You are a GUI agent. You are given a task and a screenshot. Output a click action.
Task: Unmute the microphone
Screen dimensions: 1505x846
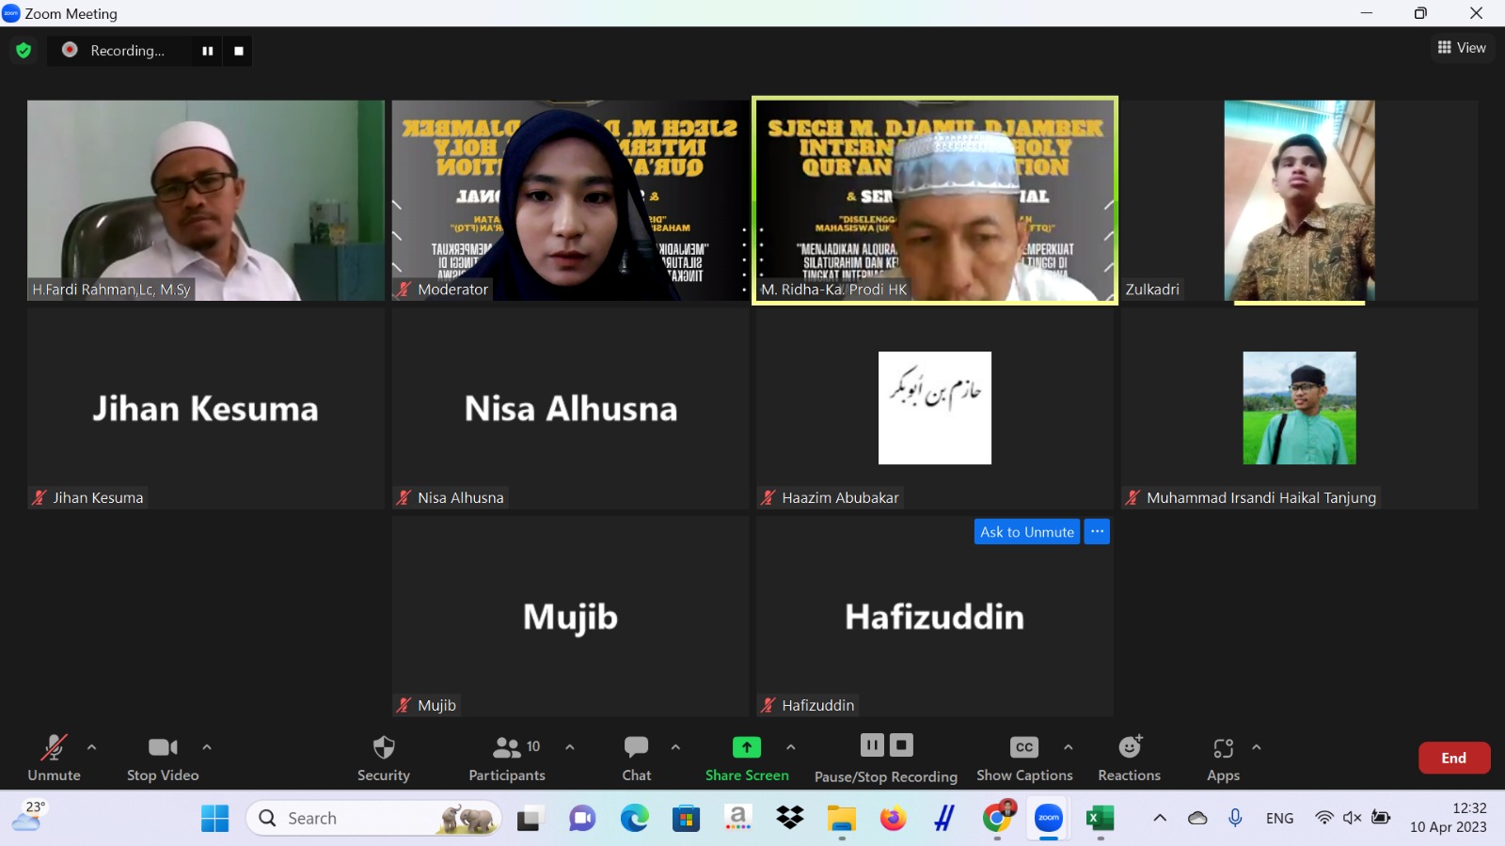(x=54, y=748)
